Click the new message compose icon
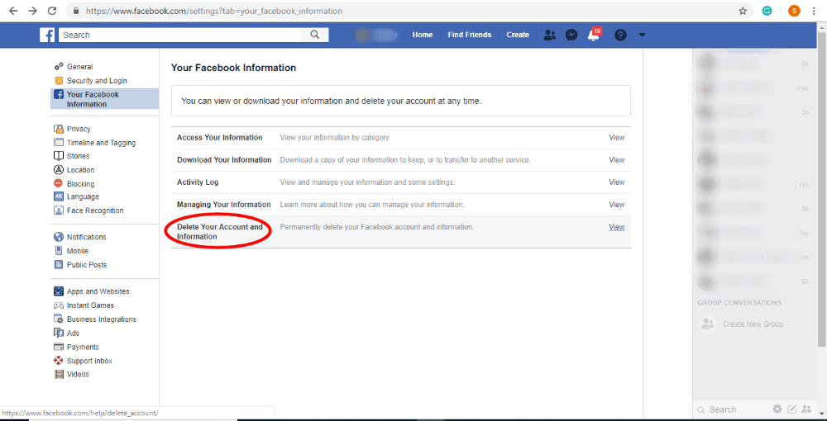Image resolution: width=827 pixels, height=421 pixels. (791, 409)
